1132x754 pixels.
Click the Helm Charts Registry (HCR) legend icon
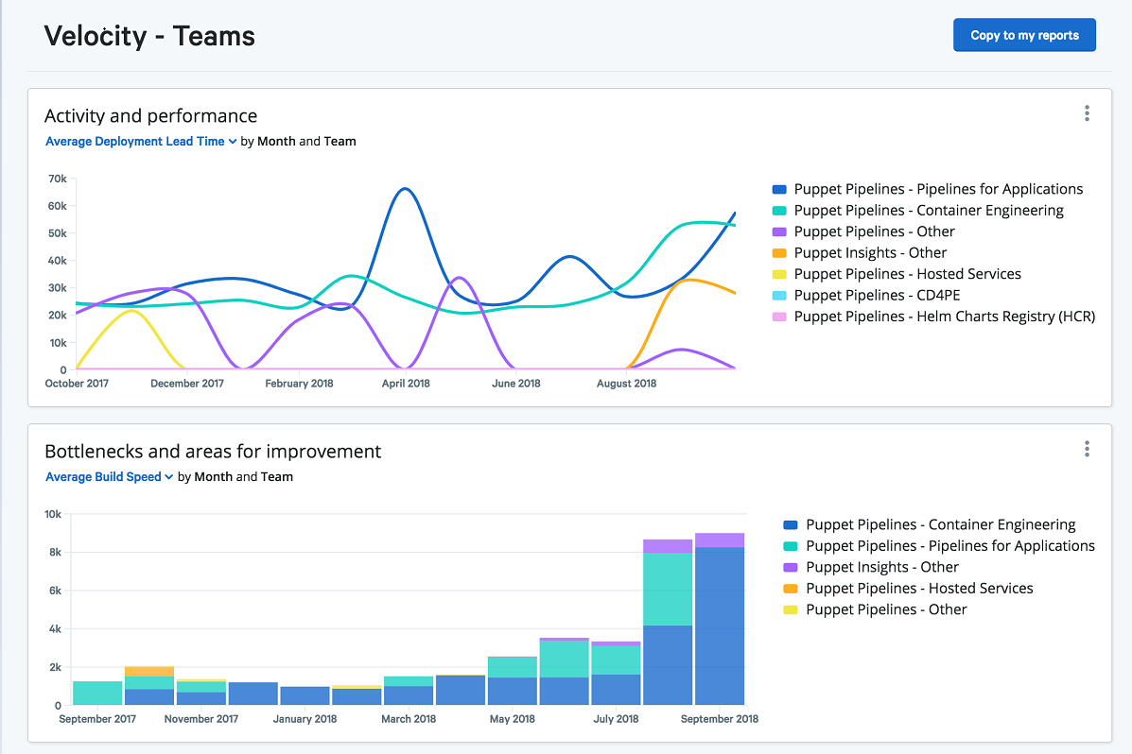click(780, 317)
